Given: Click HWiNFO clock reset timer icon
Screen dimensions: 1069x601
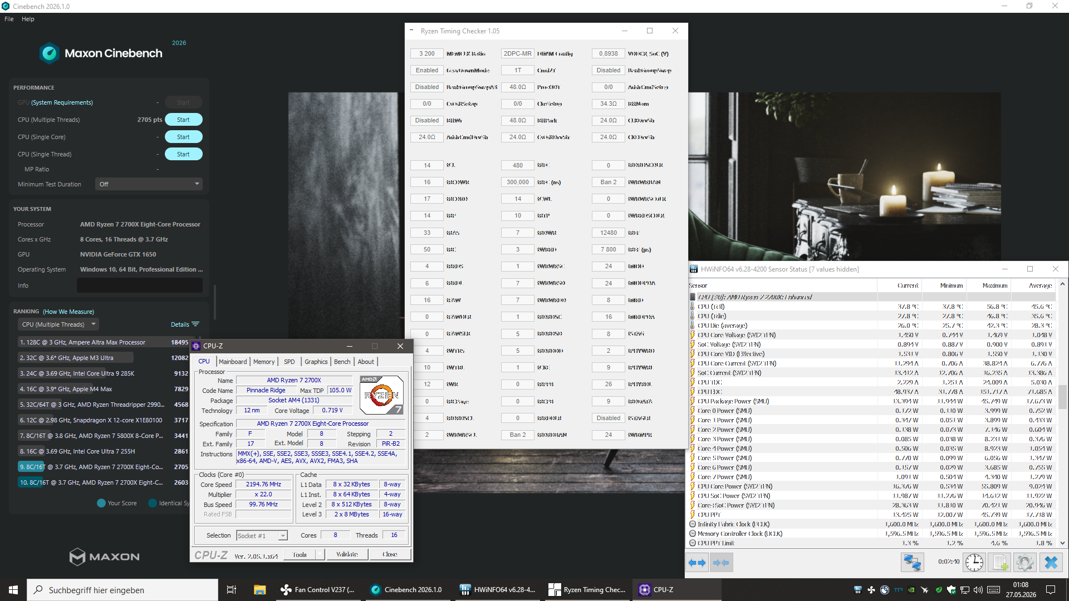Looking at the screenshot, I should coord(974,563).
